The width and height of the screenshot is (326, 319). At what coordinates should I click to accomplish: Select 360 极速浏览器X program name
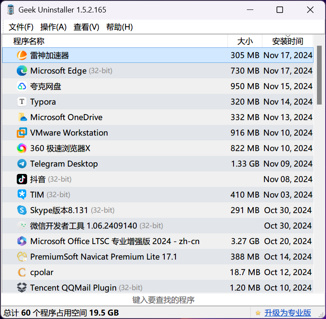point(60,149)
